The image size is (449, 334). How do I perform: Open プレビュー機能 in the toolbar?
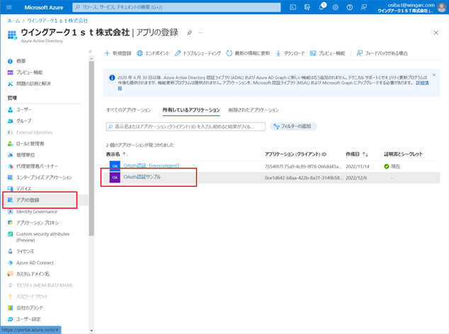coord(328,53)
